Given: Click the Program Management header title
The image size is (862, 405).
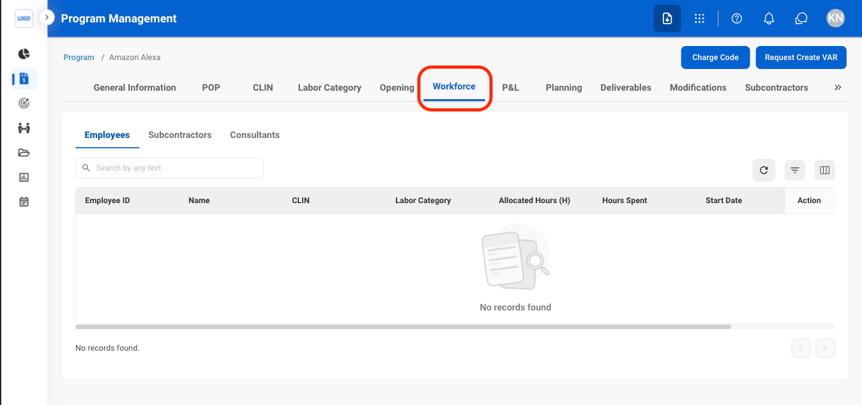Looking at the screenshot, I should pos(119,19).
